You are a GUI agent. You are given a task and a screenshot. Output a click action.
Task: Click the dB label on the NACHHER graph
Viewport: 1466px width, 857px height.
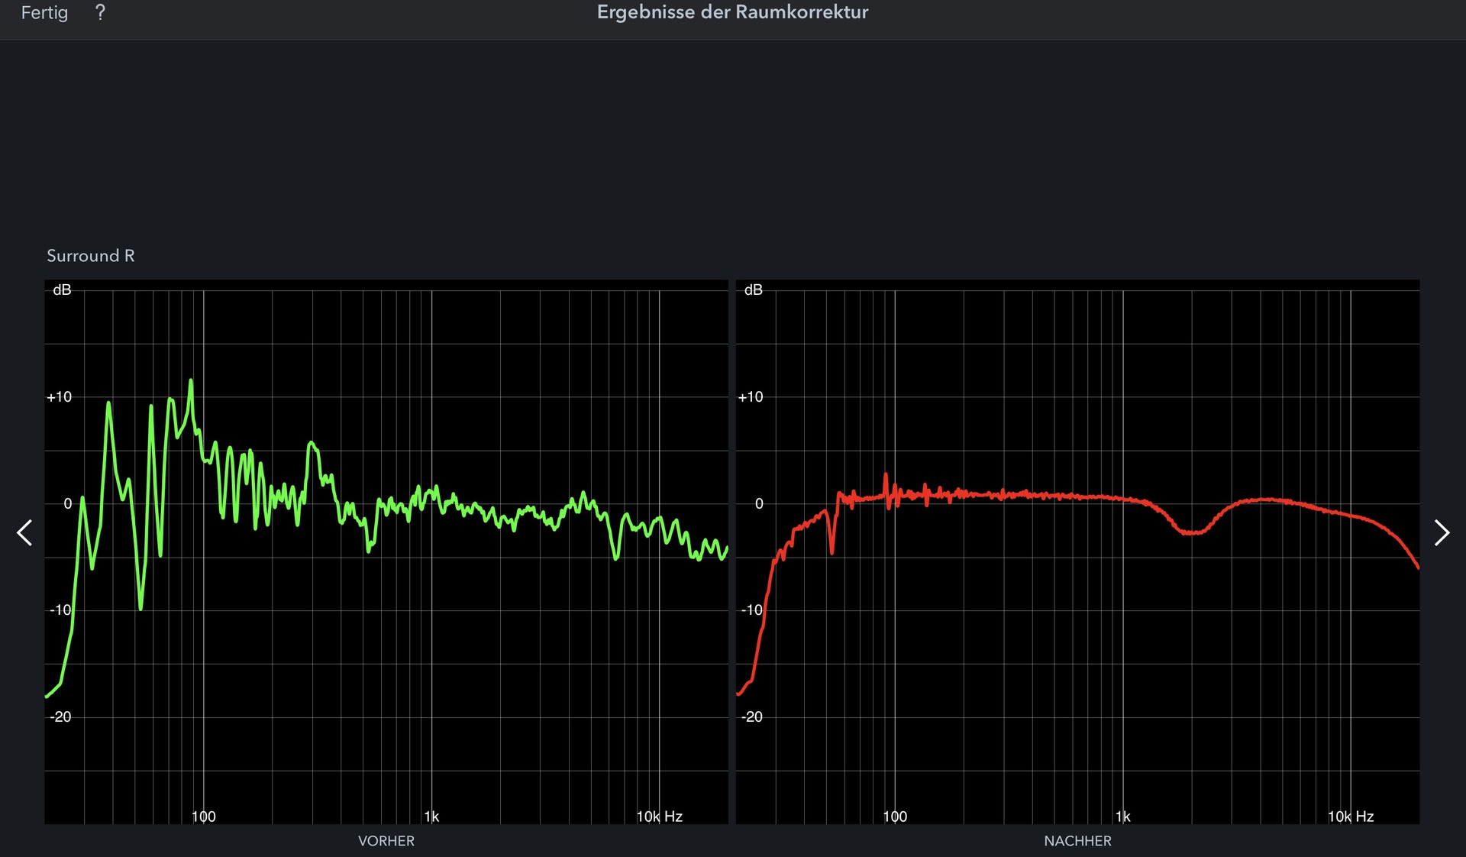(753, 289)
